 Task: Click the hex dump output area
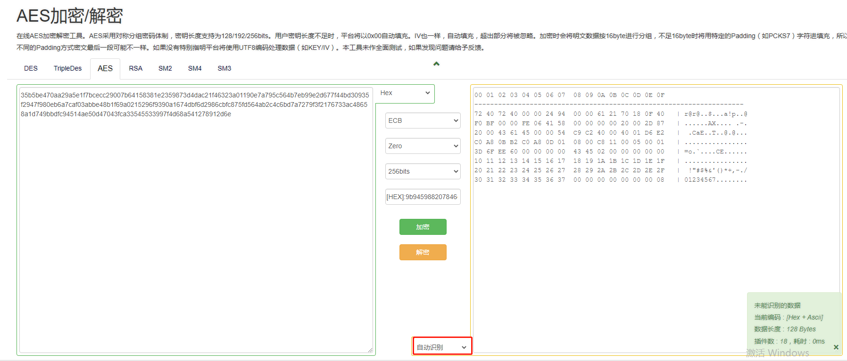pyautogui.click(x=656, y=220)
